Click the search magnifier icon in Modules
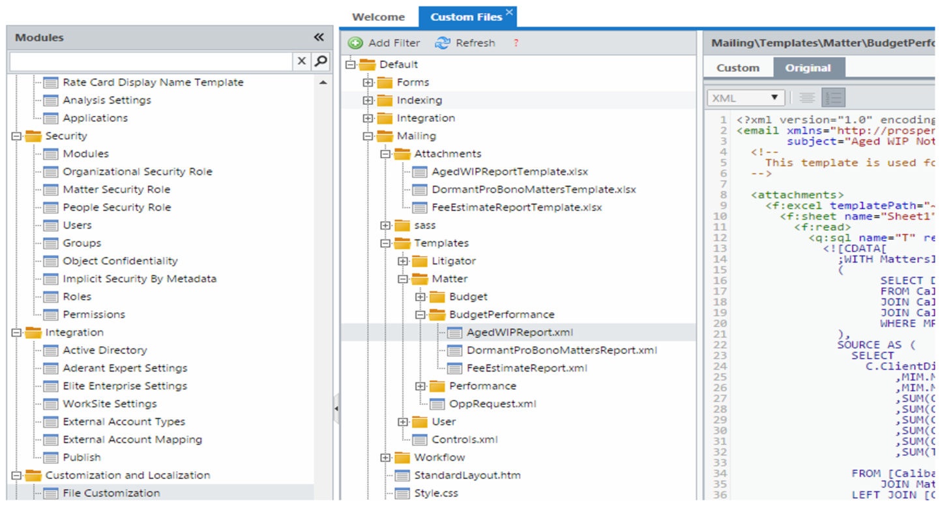 pos(321,61)
